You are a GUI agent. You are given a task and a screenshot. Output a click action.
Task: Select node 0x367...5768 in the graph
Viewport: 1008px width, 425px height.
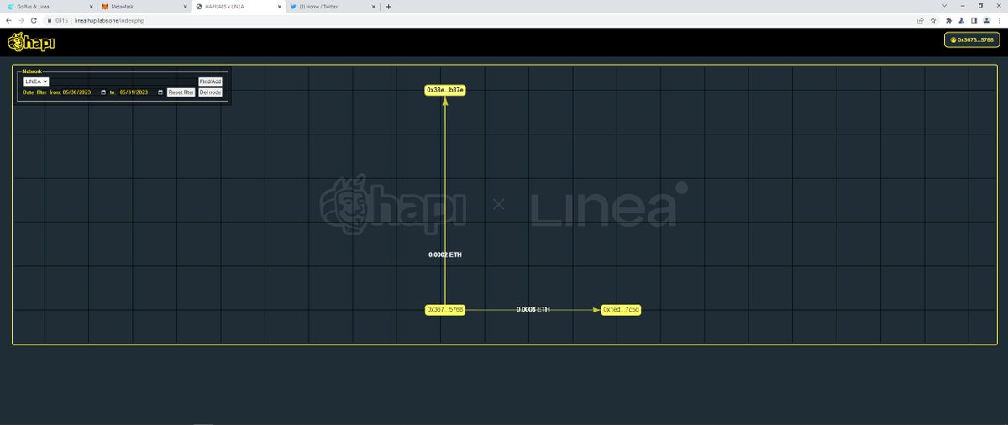coord(445,310)
